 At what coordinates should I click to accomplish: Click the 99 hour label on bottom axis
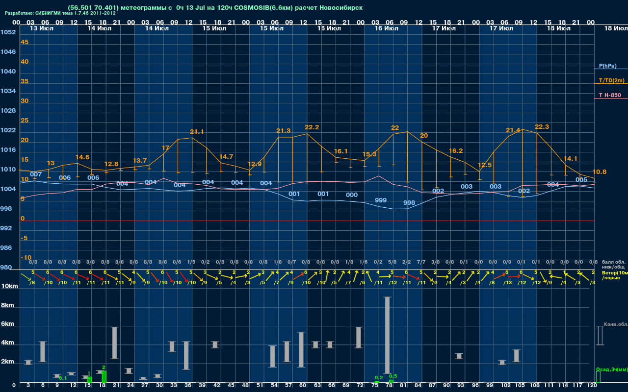(490, 386)
